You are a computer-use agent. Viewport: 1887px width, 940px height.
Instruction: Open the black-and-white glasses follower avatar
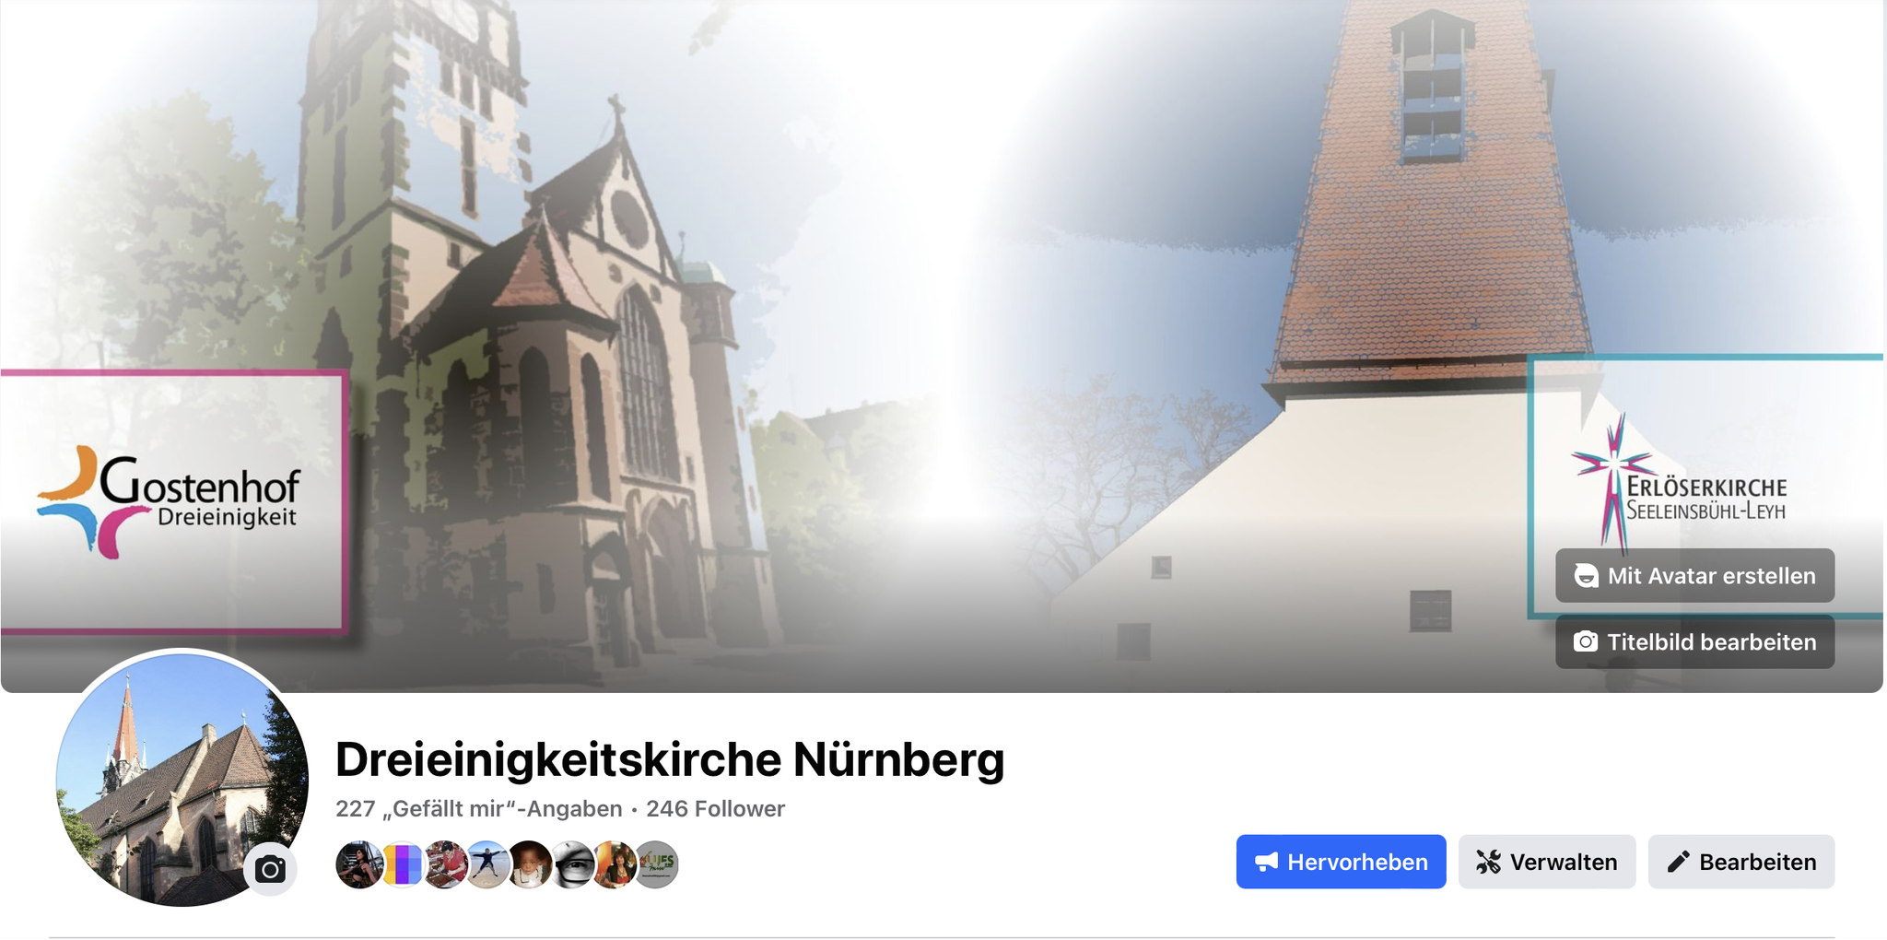(571, 864)
